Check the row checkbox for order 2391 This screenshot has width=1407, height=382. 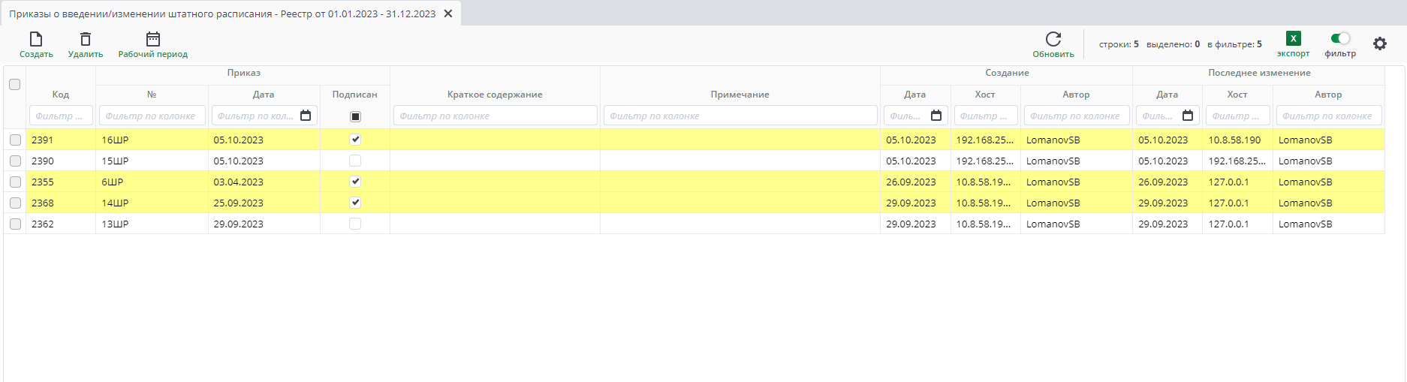point(15,140)
